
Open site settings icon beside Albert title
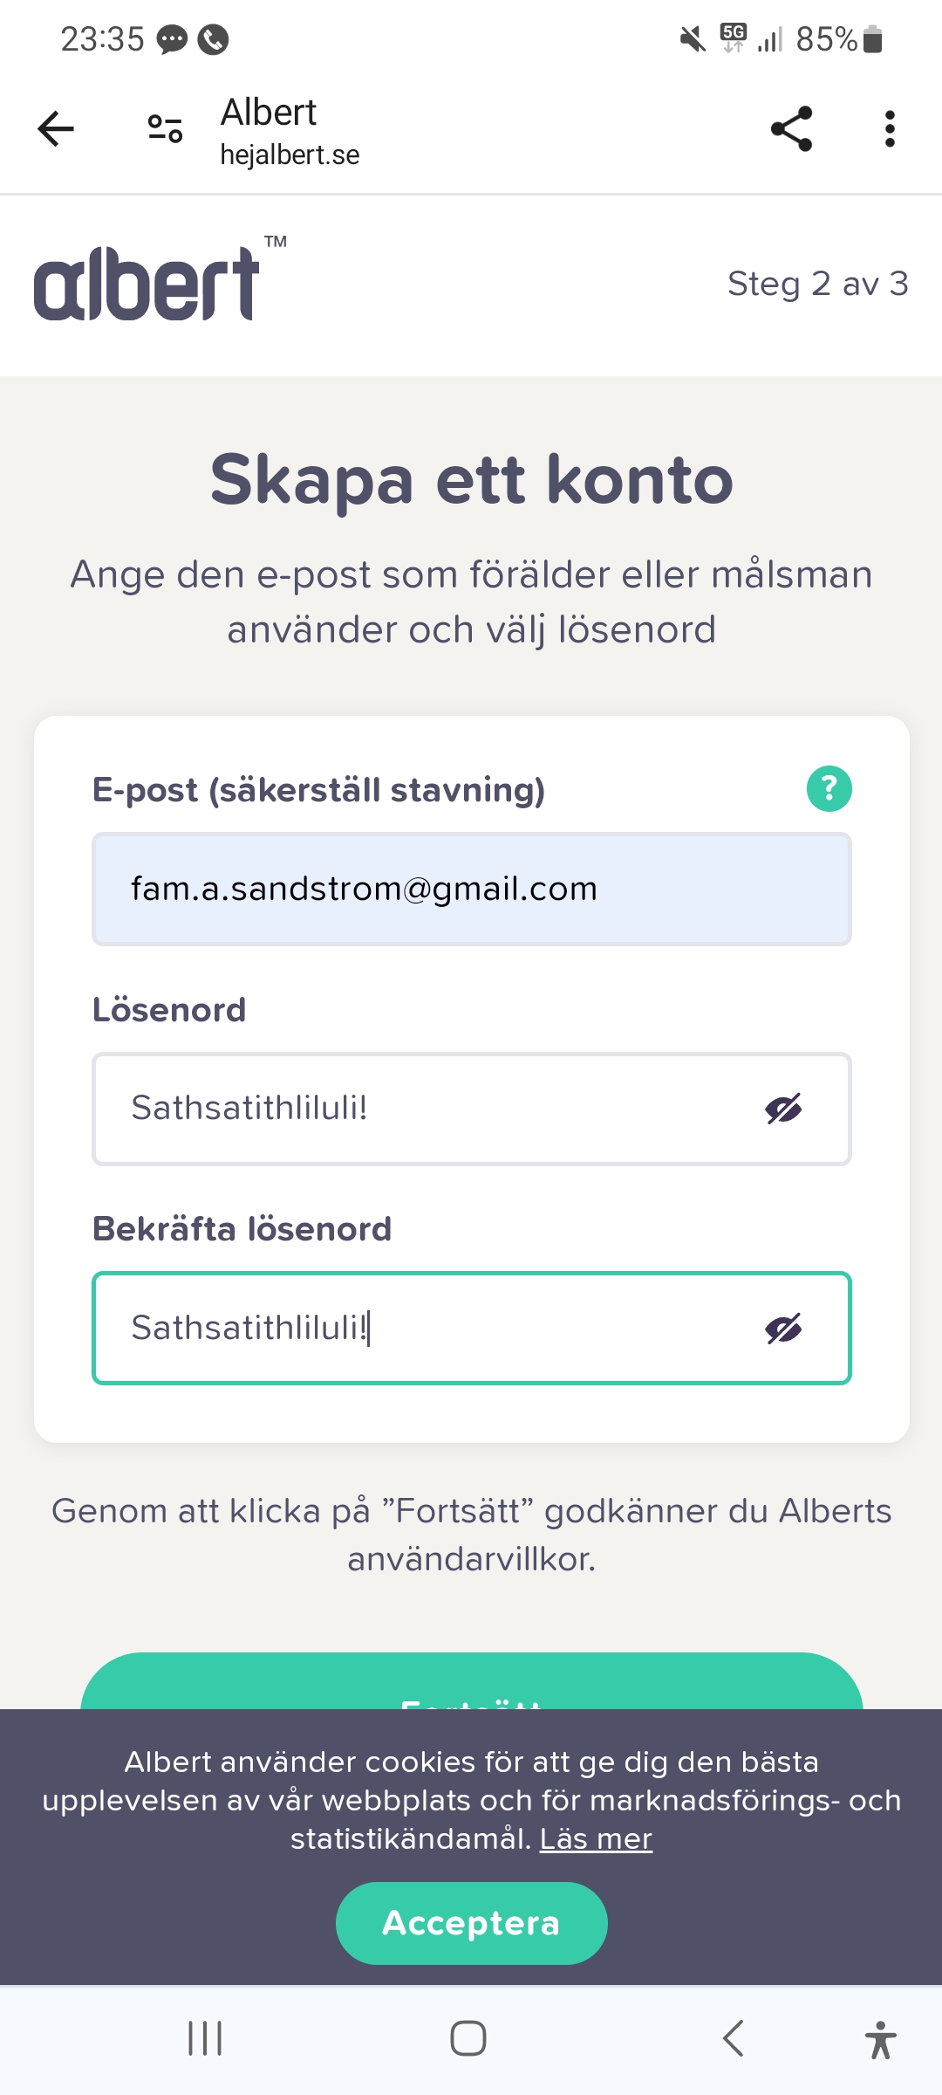click(x=165, y=129)
